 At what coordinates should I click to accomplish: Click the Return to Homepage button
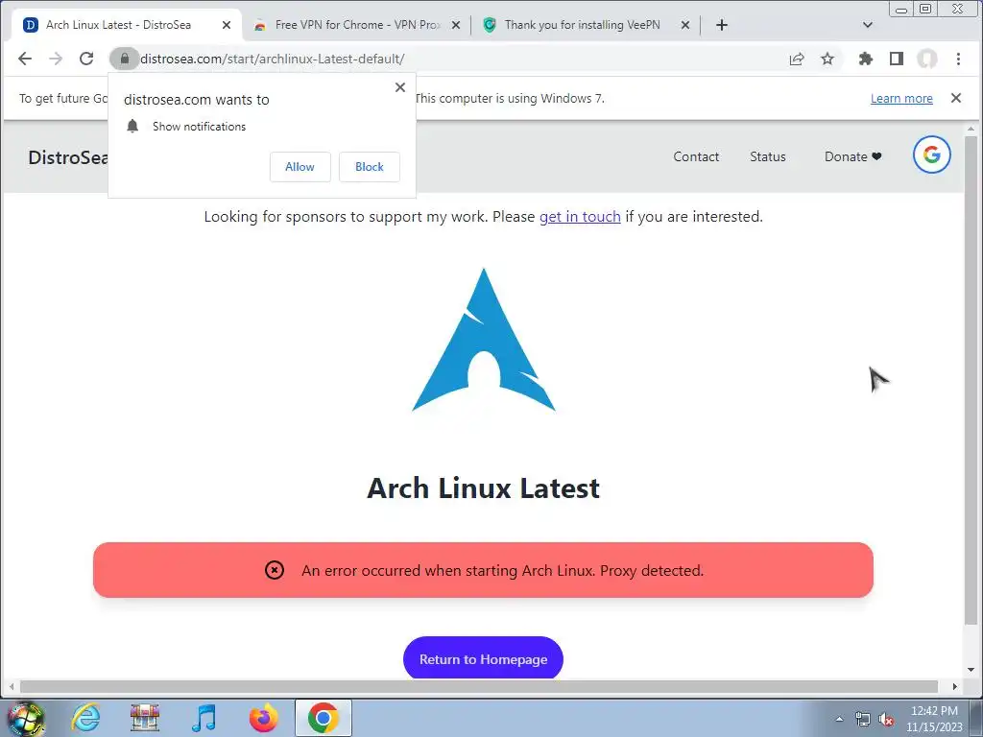(x=483, y=658)
